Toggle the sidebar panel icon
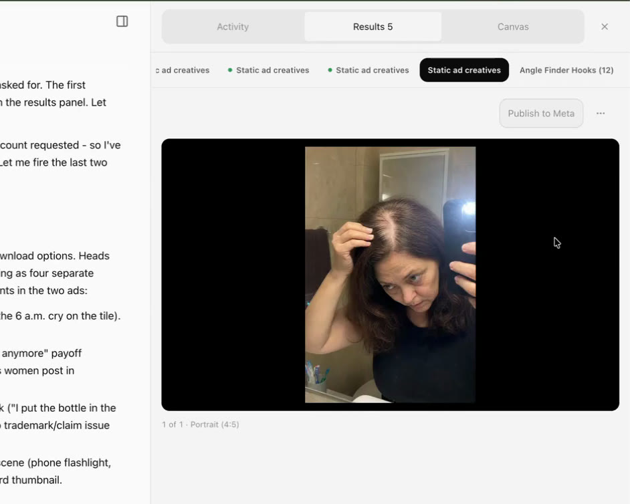Image resolution: width=630 pixels, height=504 pixels. 122,21
